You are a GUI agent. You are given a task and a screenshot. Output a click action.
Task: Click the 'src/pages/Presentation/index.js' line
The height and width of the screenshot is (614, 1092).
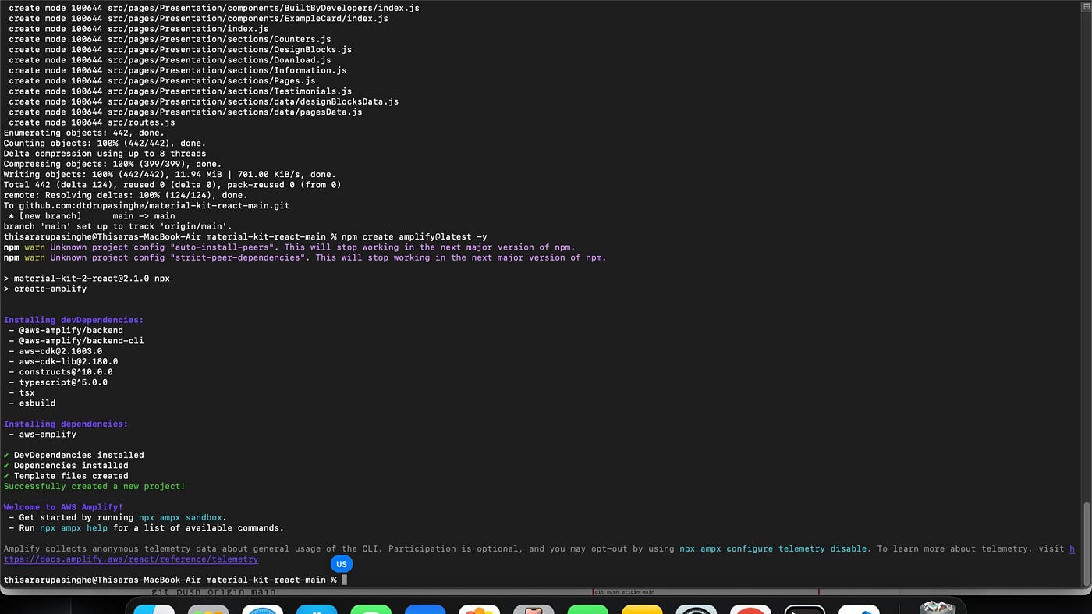tap(139, 29)
